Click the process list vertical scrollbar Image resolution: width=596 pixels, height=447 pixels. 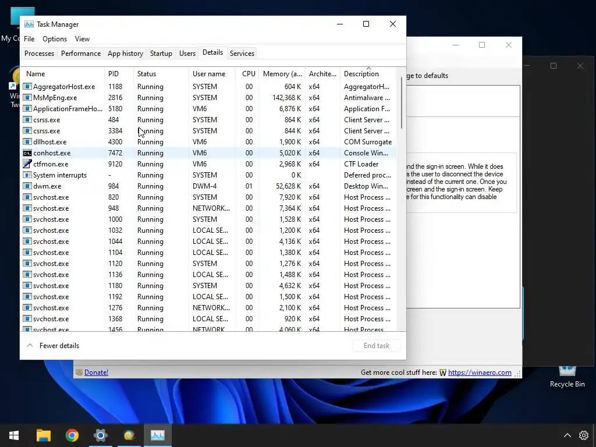(x=402, y=102)
